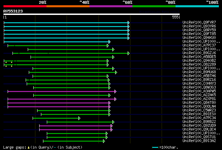222x150 pixels.
Task: Select hit label UniRef100_Q9ZUD9
Action: (199, 126)
